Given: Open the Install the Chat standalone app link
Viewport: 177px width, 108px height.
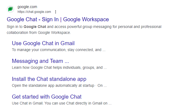Looking at the screenshot, I should (49, 79).
